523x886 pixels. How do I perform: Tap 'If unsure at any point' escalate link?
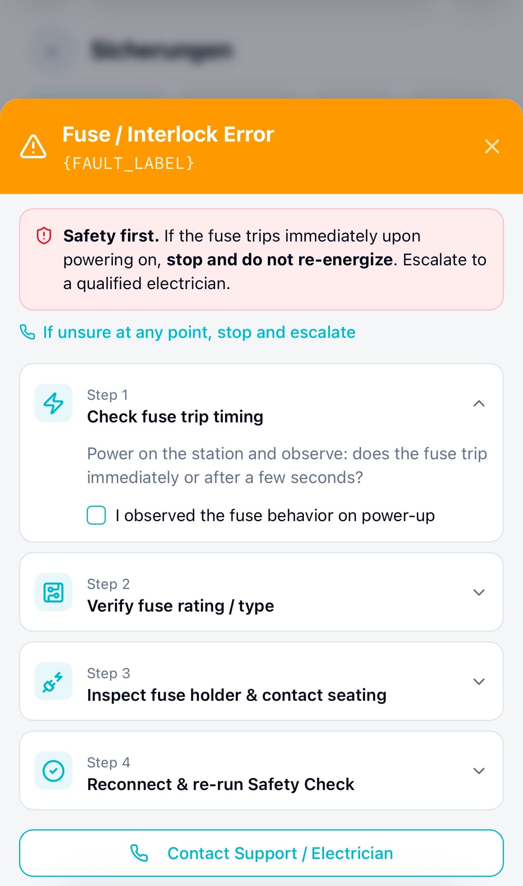coord(199,332)
